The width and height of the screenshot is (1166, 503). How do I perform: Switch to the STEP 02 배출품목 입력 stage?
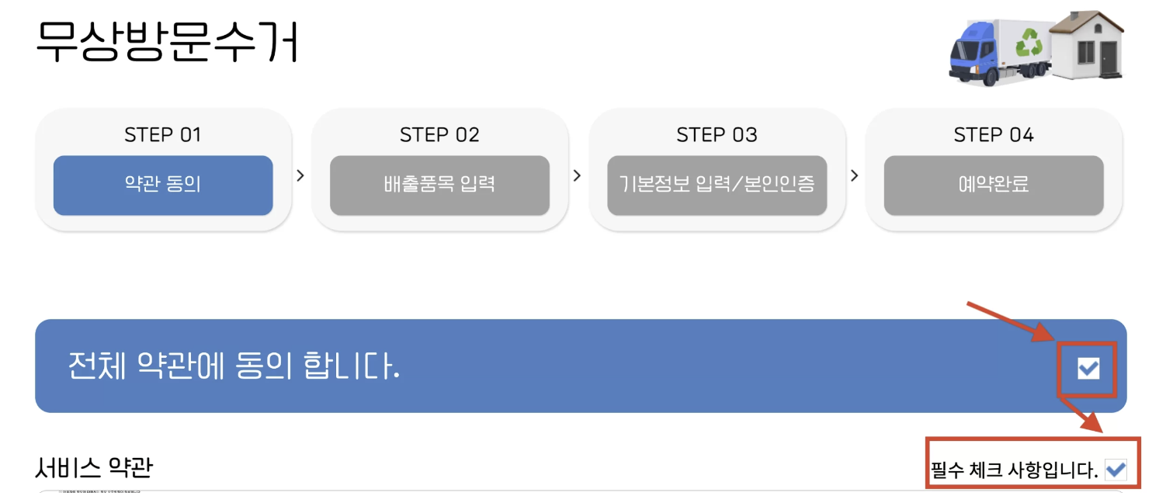439,185
